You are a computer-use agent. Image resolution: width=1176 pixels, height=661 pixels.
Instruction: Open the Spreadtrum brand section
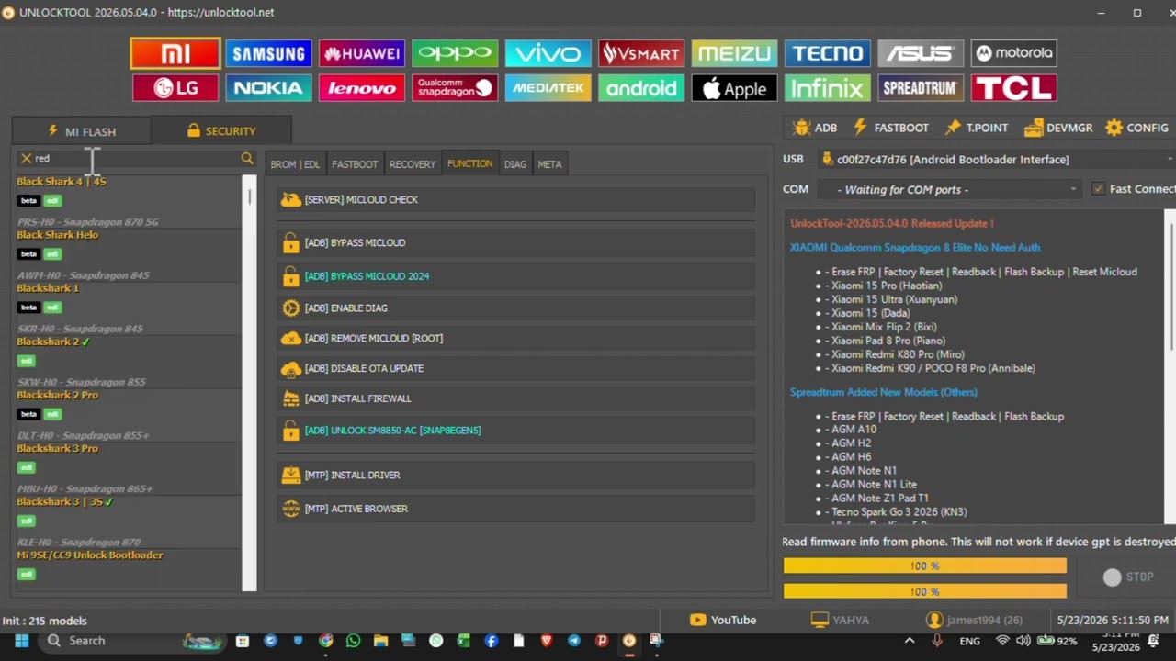(921, 88)
